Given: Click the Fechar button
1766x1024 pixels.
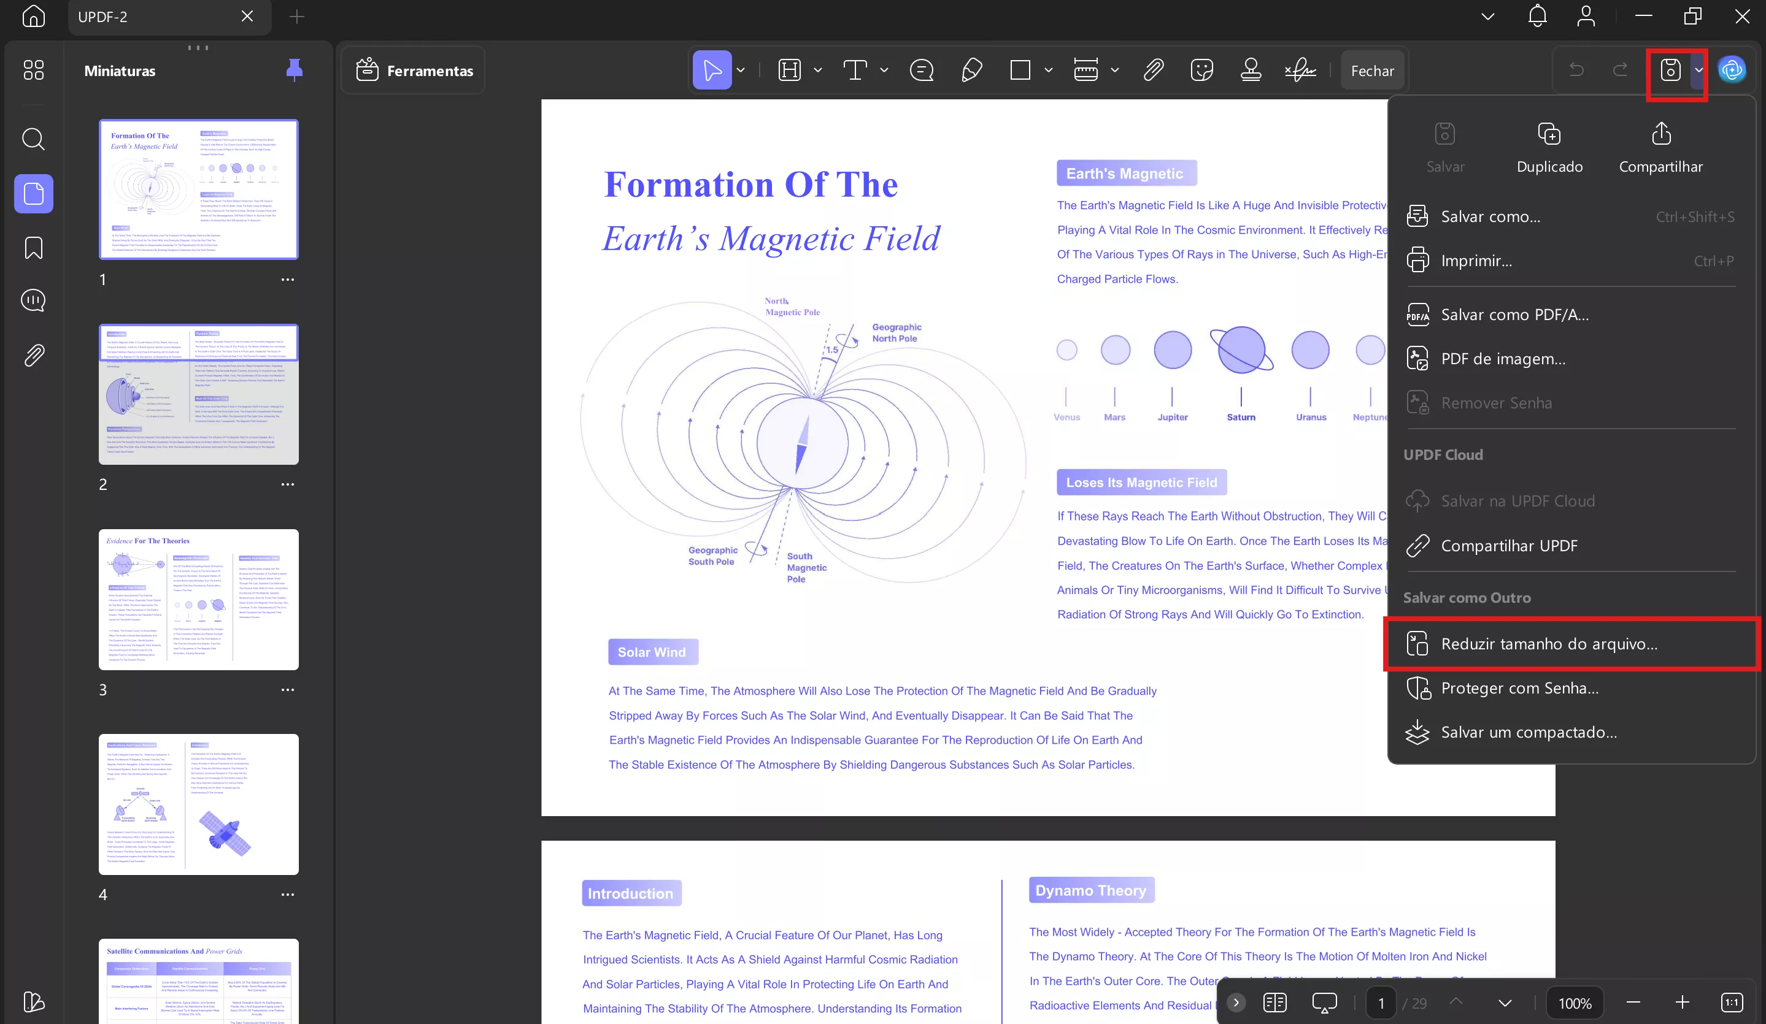Looking at the screenshot, I should [1371, 71].
